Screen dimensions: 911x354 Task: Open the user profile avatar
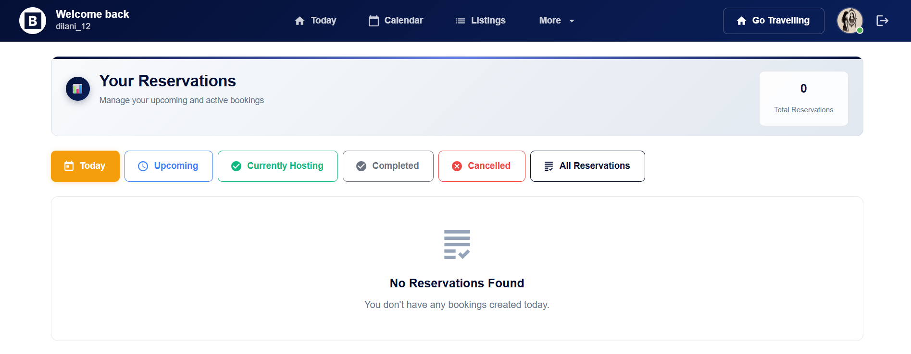pyautogui.click(x=849, y=21)
